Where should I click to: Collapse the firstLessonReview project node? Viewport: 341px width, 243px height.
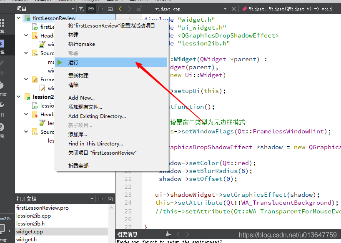(x=18, y=18)
